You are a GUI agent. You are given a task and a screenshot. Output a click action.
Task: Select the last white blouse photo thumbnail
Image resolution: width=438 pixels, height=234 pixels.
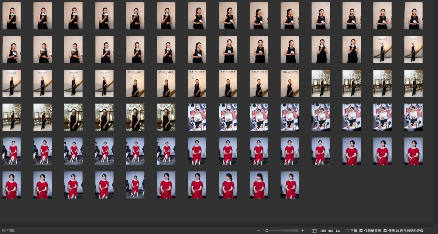[413, 117]
